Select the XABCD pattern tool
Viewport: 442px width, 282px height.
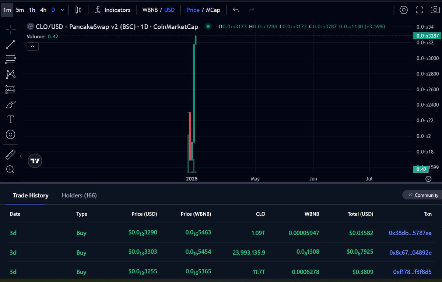point(10,74)
